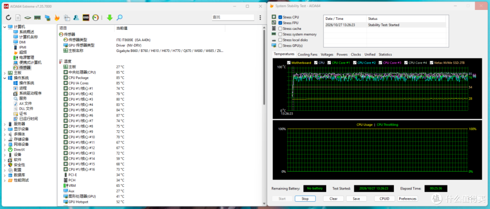Toggle the Stress CPU checkbox
Viewport: 490px width, 209px height.
280,18
